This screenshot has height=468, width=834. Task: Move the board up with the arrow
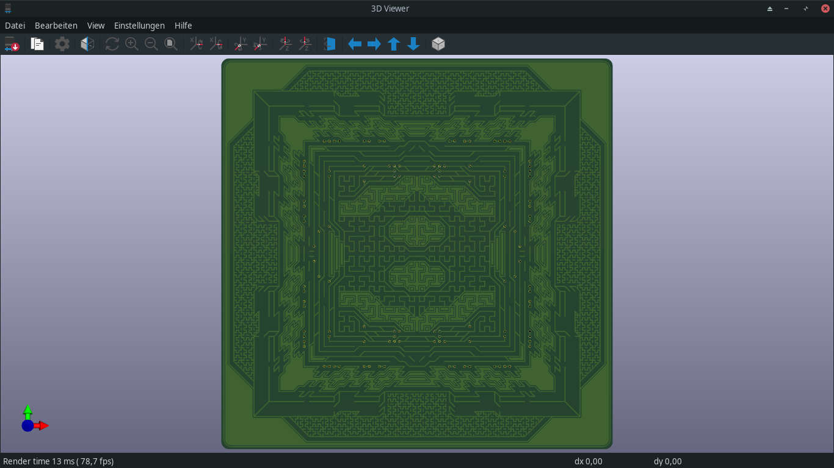pyautogui.click(x=394, y=44)
